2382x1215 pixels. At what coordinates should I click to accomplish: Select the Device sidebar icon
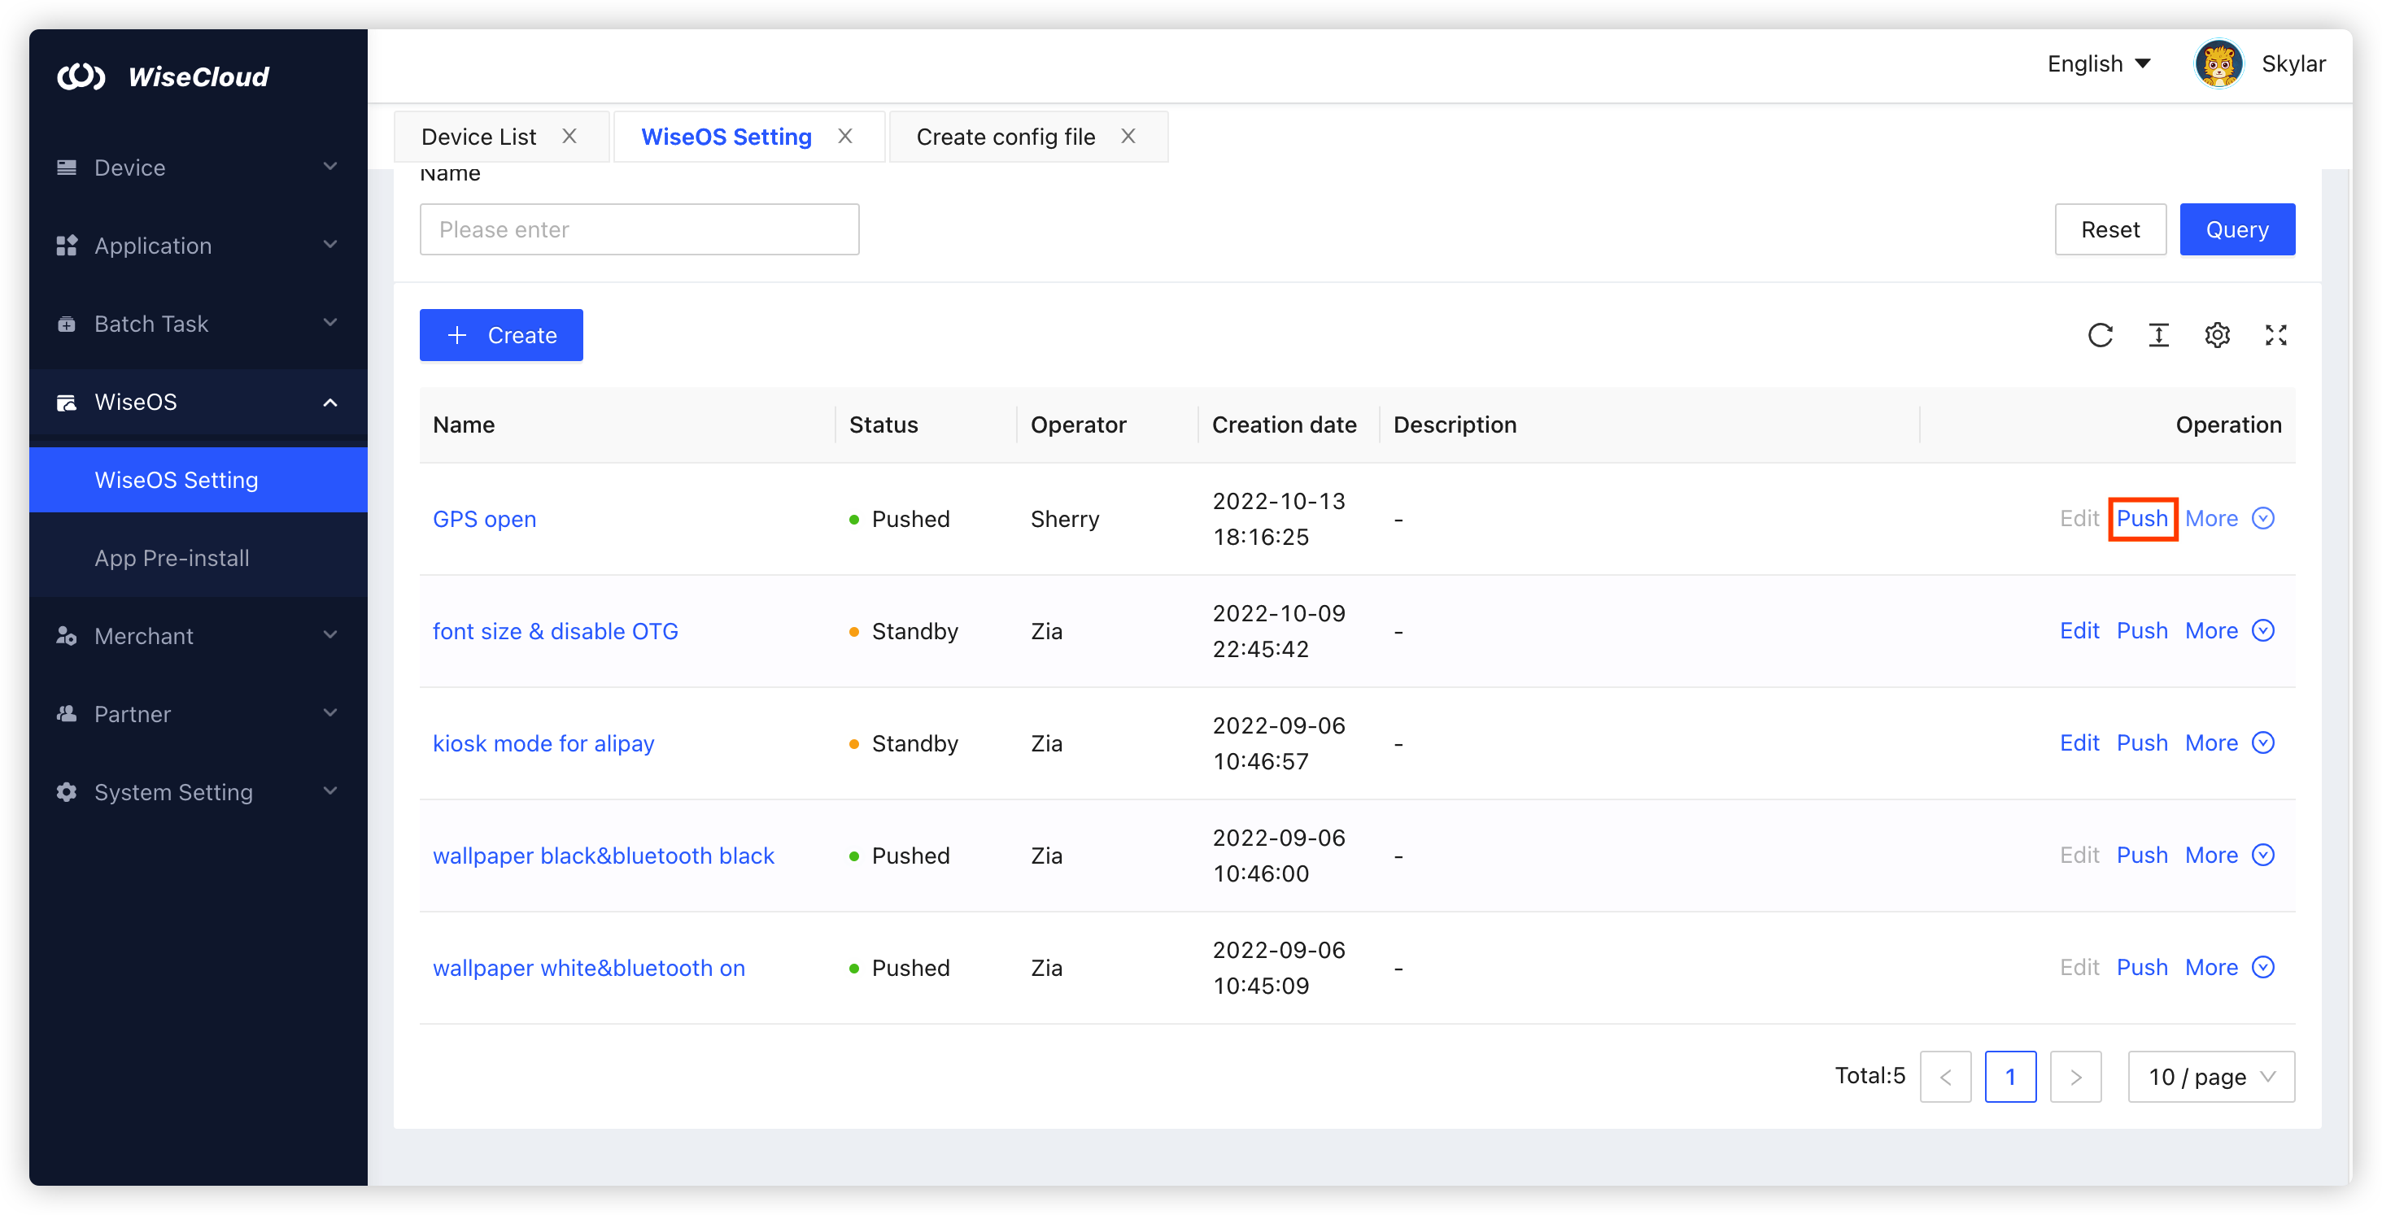[x=66, y=167]
